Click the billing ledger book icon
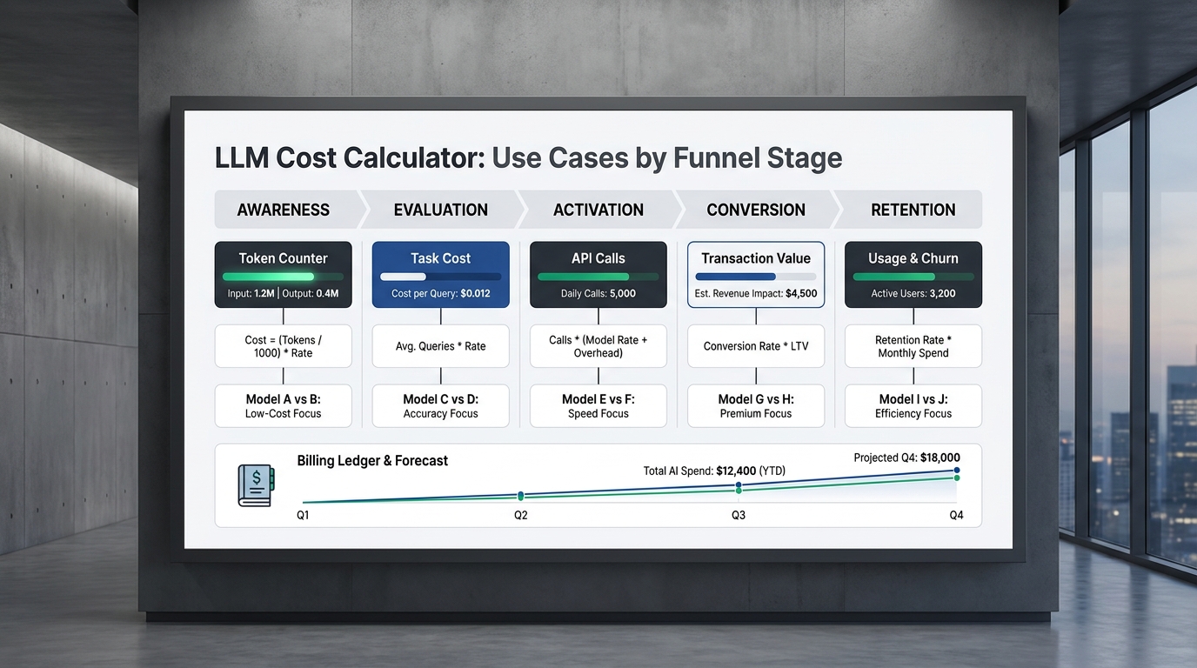 coord(256,485)
